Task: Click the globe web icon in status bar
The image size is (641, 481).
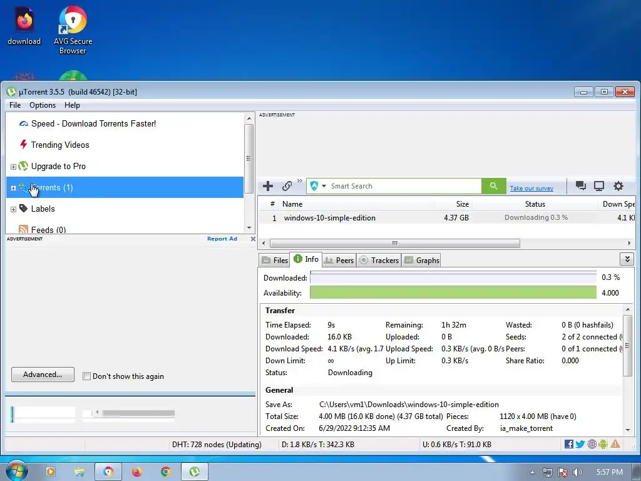Action: 592,444
